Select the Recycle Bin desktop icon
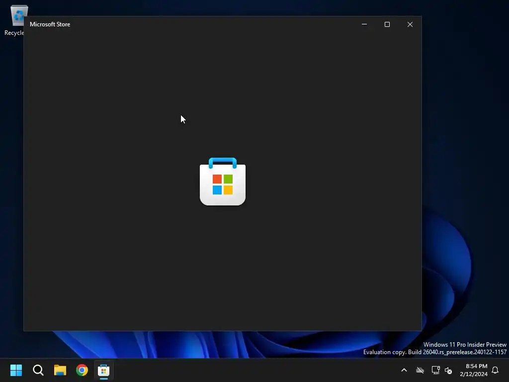The height and width of the screenshot is (382, 509). click(14, 20)
